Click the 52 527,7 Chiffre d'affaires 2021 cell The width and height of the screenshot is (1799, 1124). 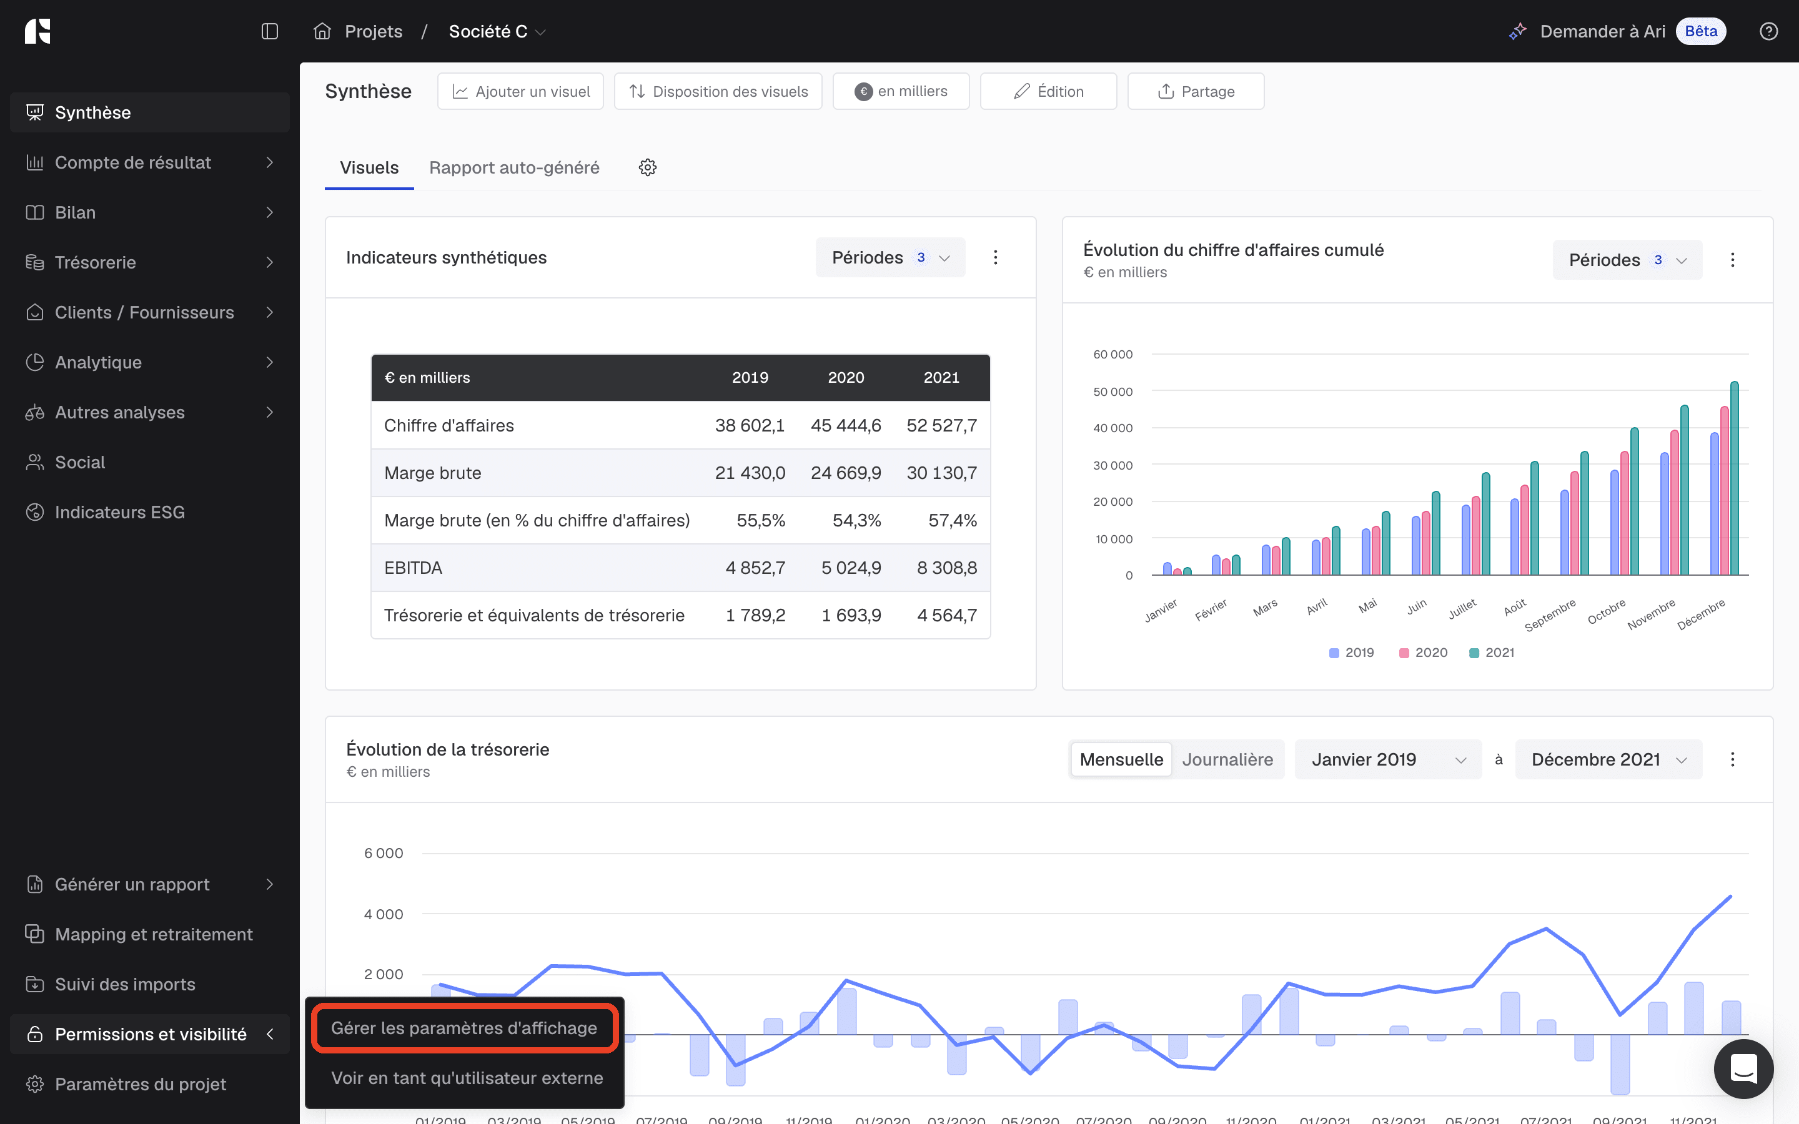coord(941,425)
